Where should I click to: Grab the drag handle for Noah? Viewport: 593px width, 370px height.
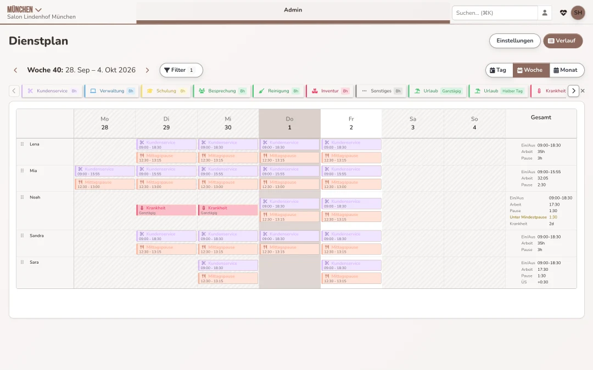pyautogui.click(x=22, y=197)
